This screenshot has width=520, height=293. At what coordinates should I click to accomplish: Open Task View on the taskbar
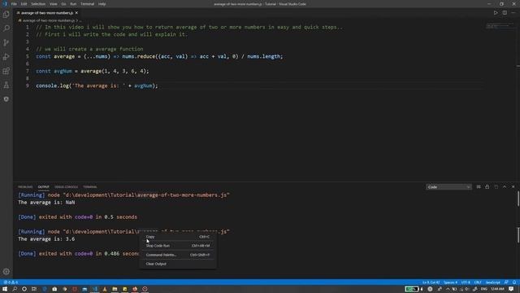pos(34,289)
